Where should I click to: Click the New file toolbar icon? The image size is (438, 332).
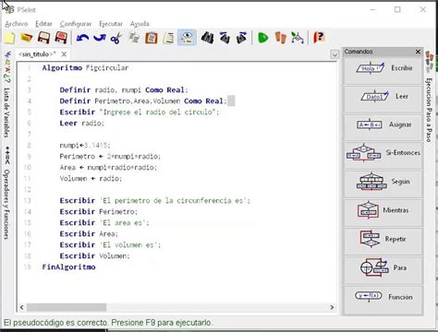coord(9,38)
